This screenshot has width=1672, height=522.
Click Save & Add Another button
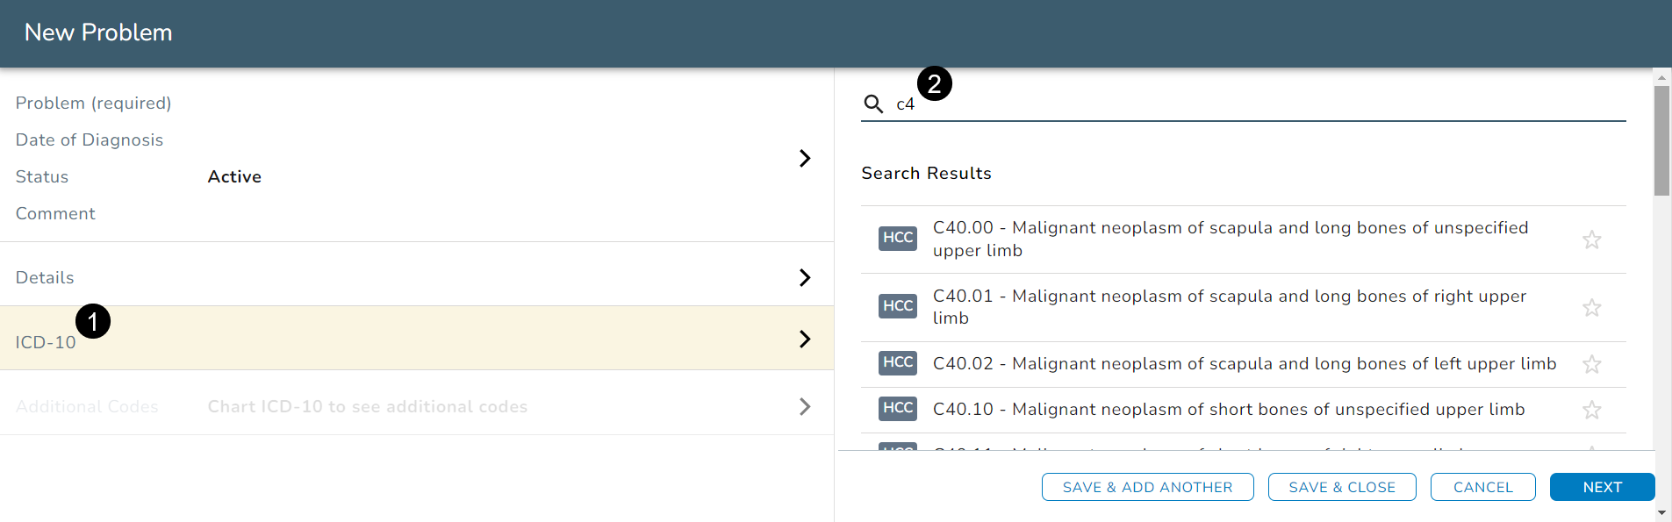click(1147, 487)
